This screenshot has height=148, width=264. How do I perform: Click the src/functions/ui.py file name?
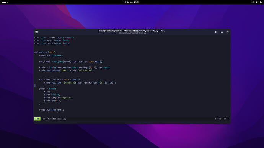pos(55,119)
